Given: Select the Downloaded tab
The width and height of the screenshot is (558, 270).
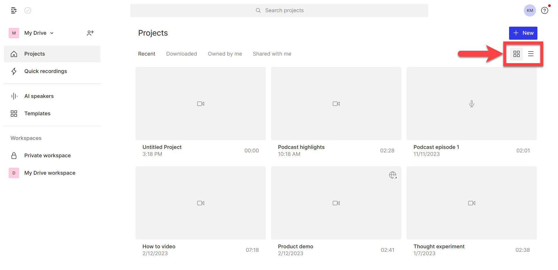Looking at the screenshot, I should coord(182,54).
